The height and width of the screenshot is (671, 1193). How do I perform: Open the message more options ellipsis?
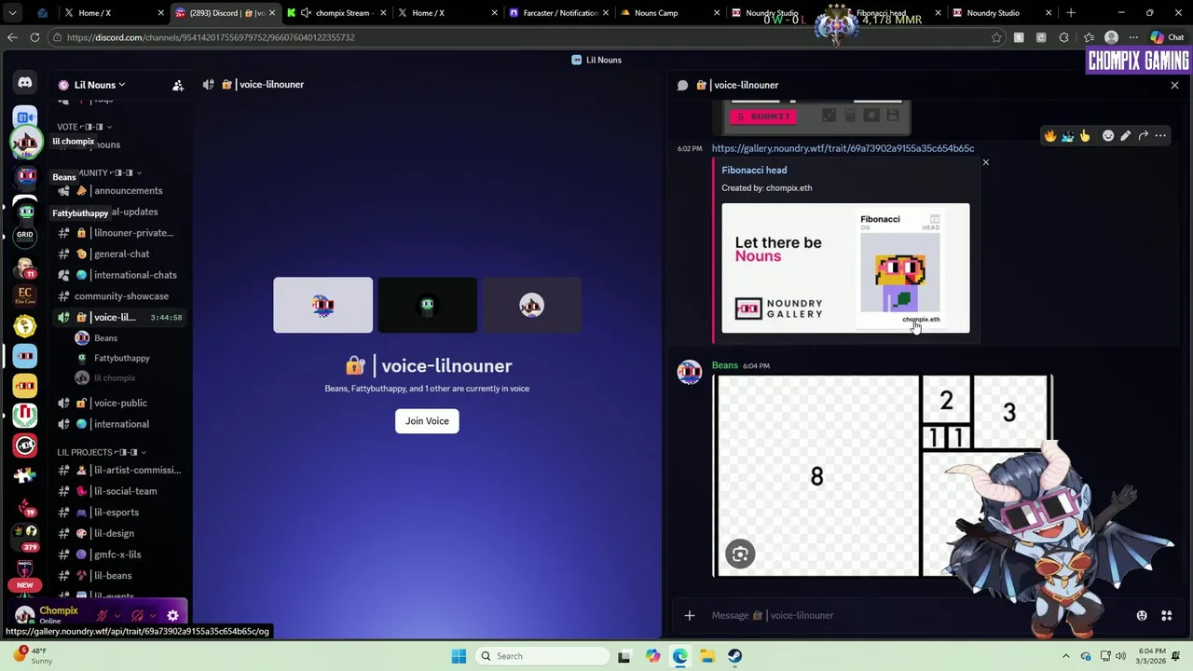[1160, 136]
